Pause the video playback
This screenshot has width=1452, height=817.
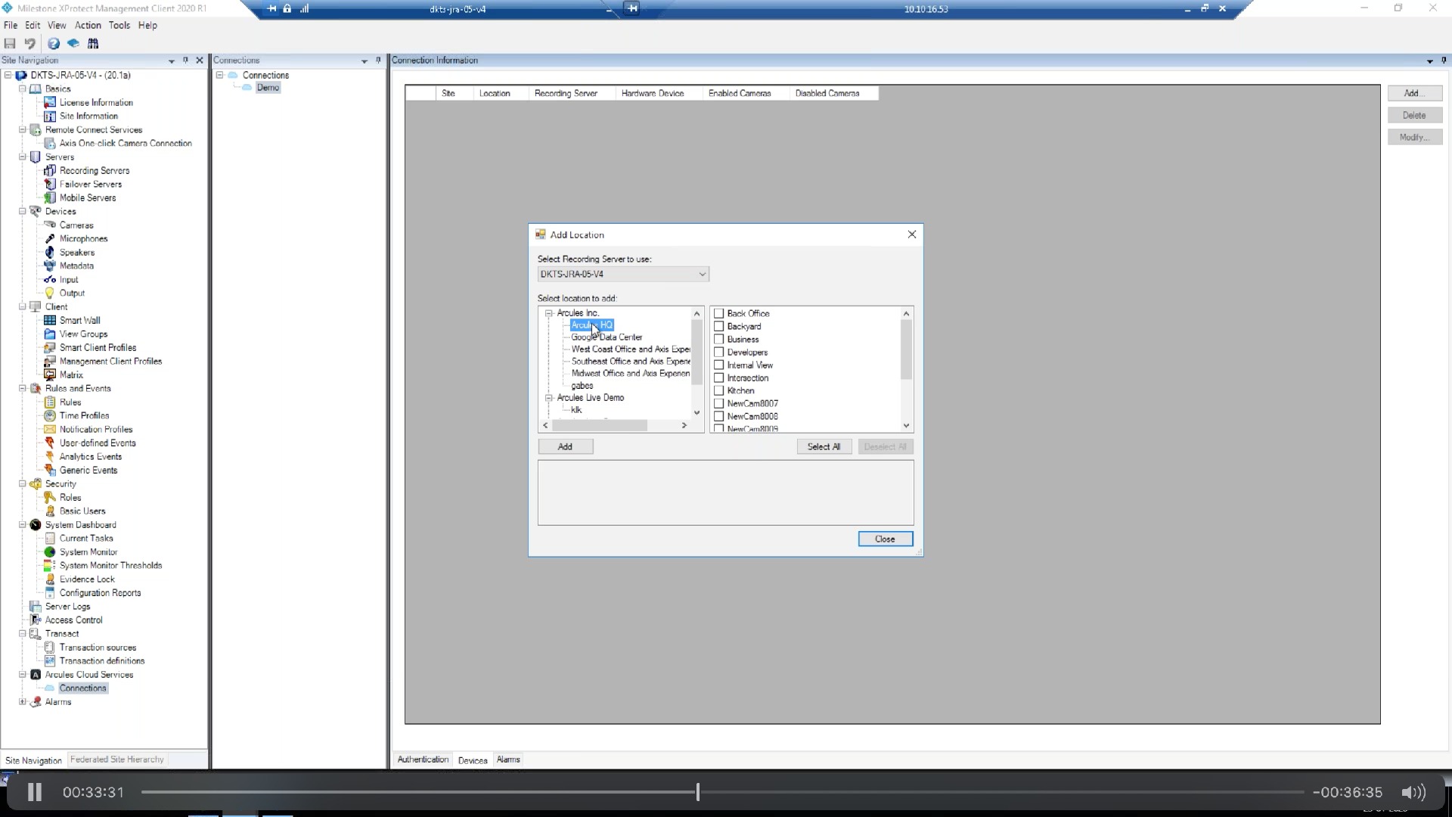pyautogui.click(x=35, y=792)
